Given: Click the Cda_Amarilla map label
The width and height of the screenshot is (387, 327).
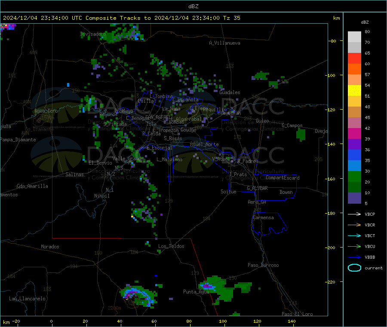Looking at the screenshot, I should [x=32, y=186].
